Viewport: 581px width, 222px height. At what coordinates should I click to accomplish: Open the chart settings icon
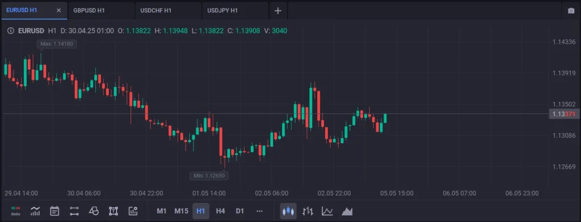(133, 211)
